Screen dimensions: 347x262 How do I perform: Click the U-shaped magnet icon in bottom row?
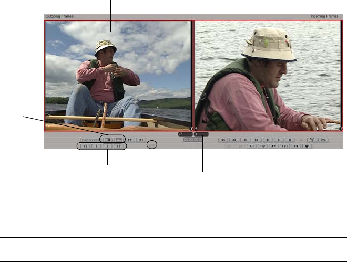(x=307, y=146)
